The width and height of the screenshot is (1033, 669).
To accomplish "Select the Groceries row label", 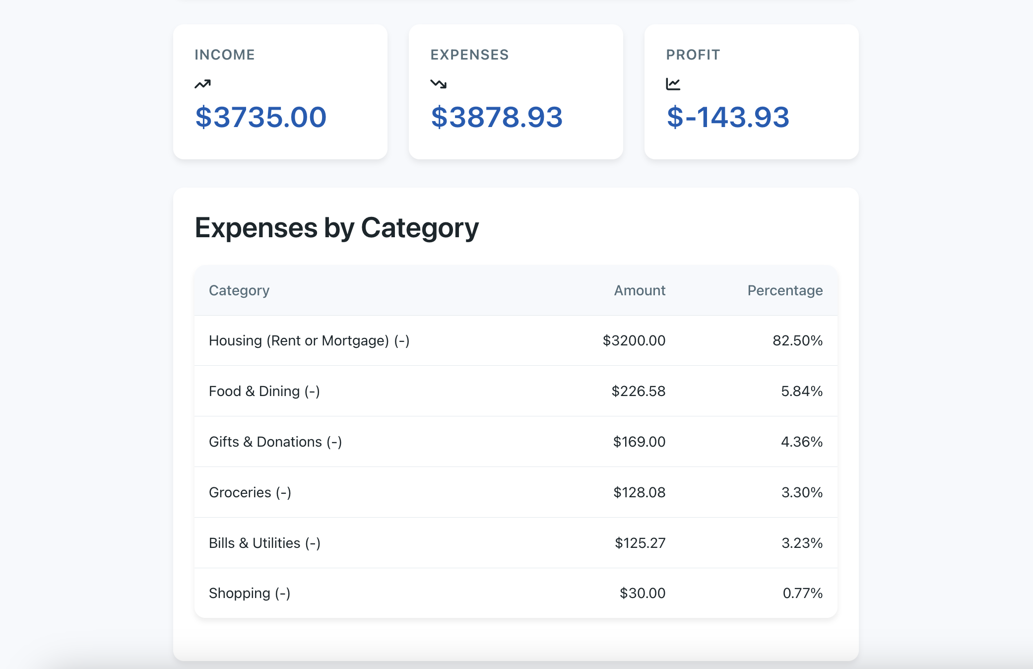I will [250, 493].
